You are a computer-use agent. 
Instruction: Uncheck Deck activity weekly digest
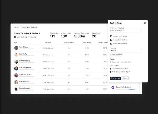(x=110, y=72)
